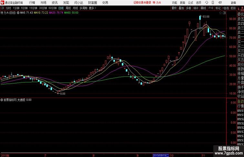Viewport: 244px width, 157px height.
Task: Open the 交易 menu
Action: point(105,3)
